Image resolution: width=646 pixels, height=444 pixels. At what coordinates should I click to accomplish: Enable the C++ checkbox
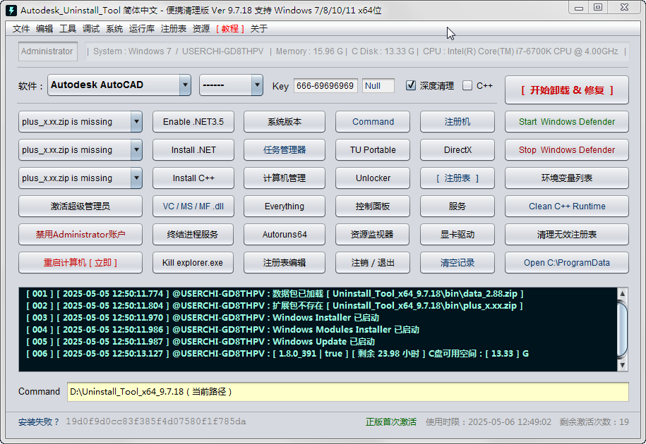[x=467, y=85]
